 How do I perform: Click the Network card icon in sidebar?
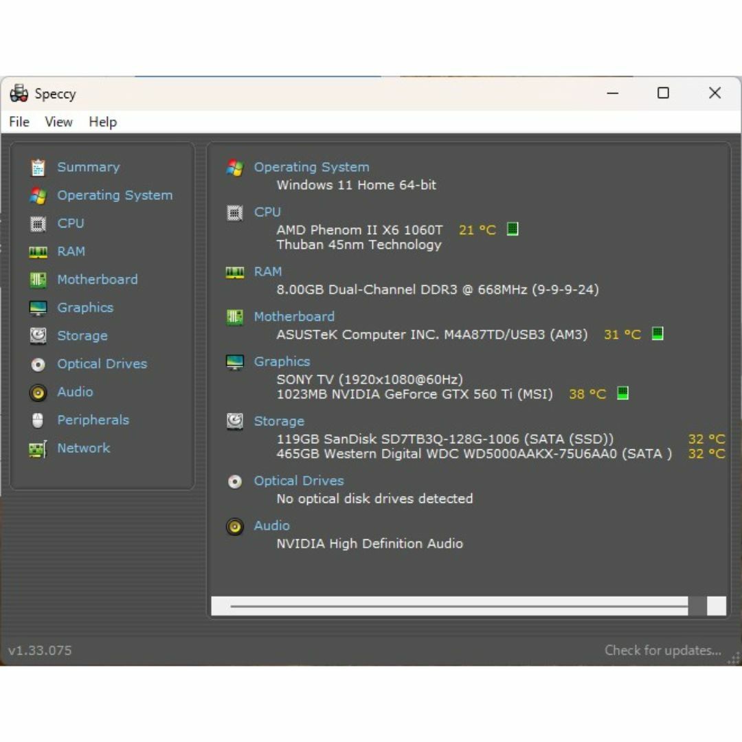[x=38, y=449]
